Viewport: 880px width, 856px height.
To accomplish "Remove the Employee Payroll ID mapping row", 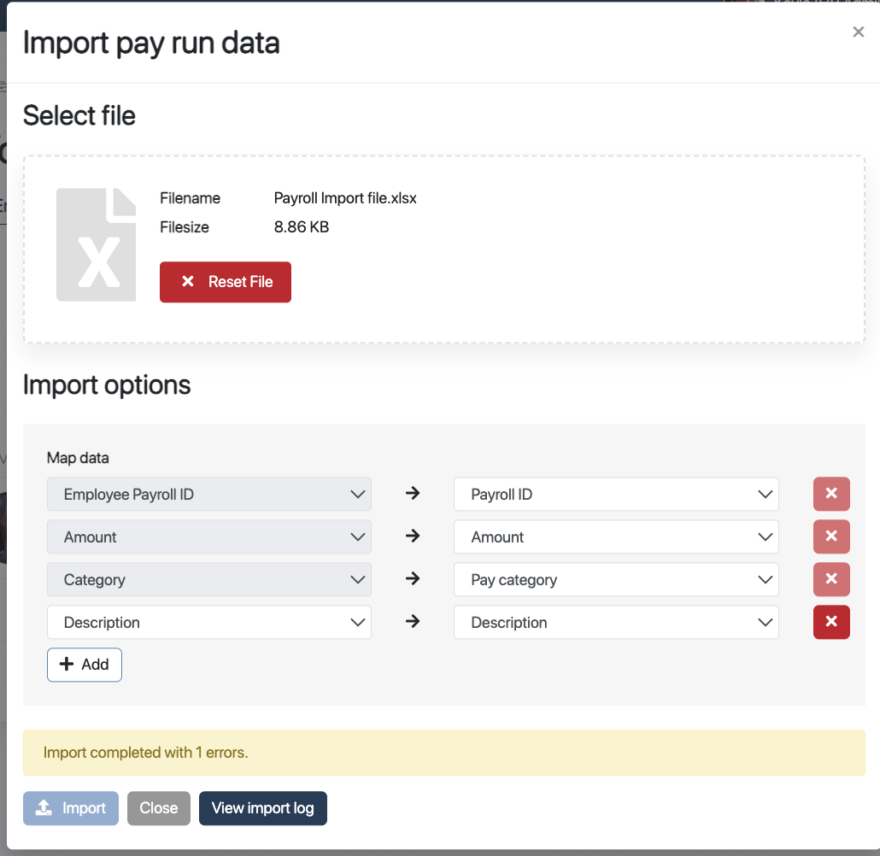I will click(x=830, y=494).
